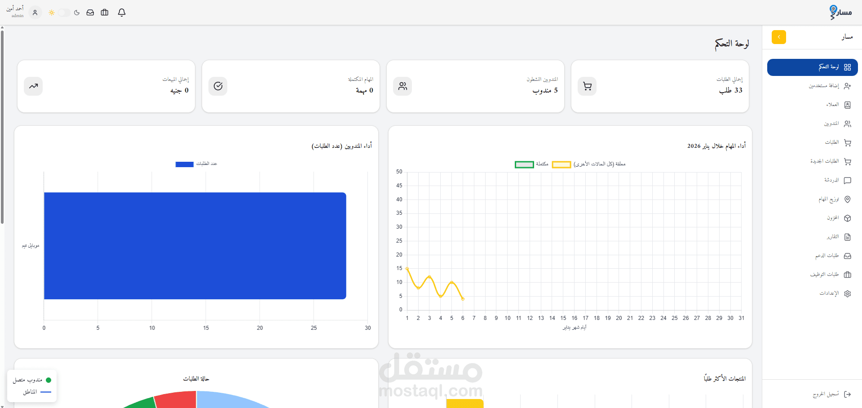
Task: Click the لوحة التحكم page heading
Action: pyautogui.click(x=732, y=43)
